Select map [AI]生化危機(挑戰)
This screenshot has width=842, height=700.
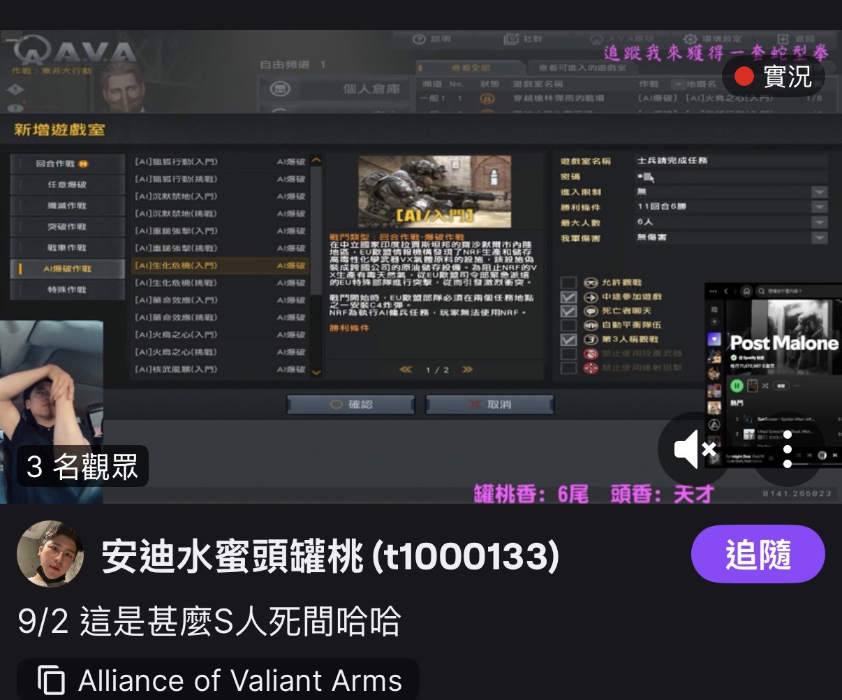click(x=221, y=282)
